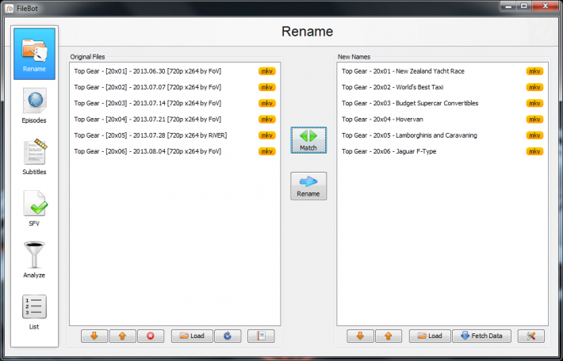Load names into New Names list
The height and width of the screenshot is (361, 563).
click(x=430, y=336)
